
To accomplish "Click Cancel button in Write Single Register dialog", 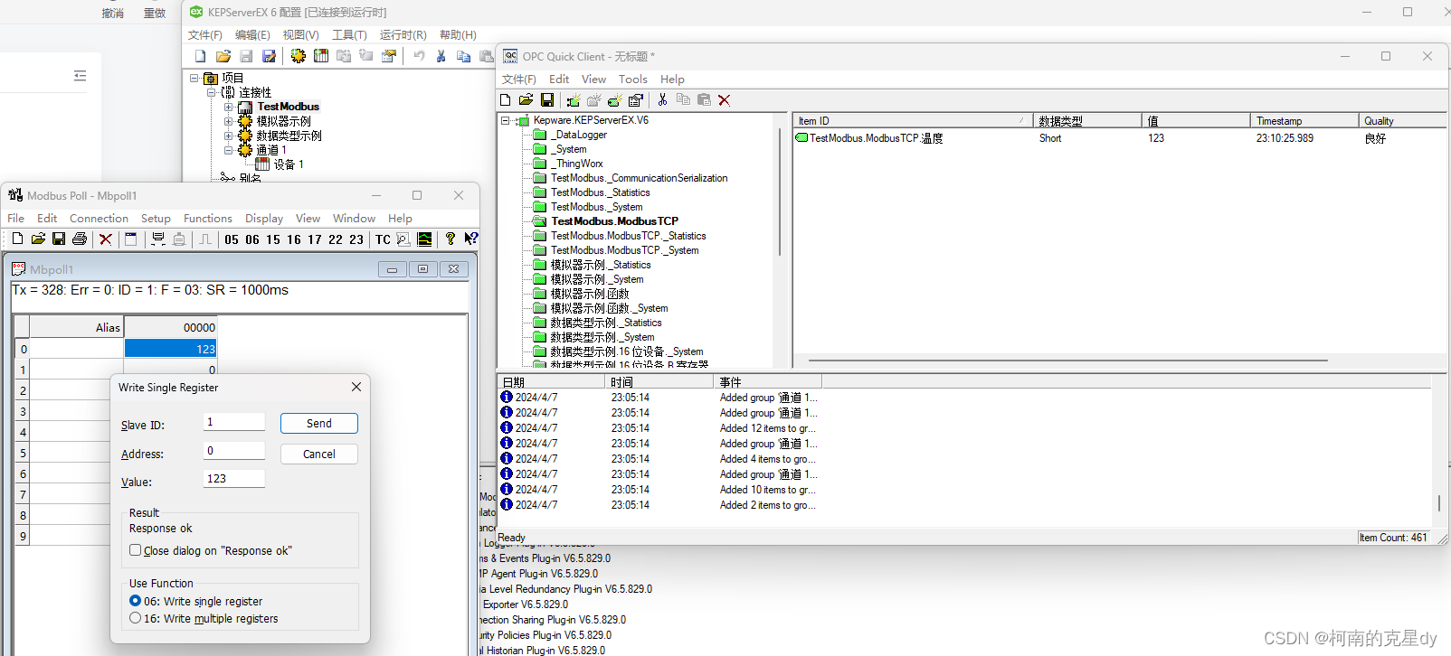I will 319,454.
